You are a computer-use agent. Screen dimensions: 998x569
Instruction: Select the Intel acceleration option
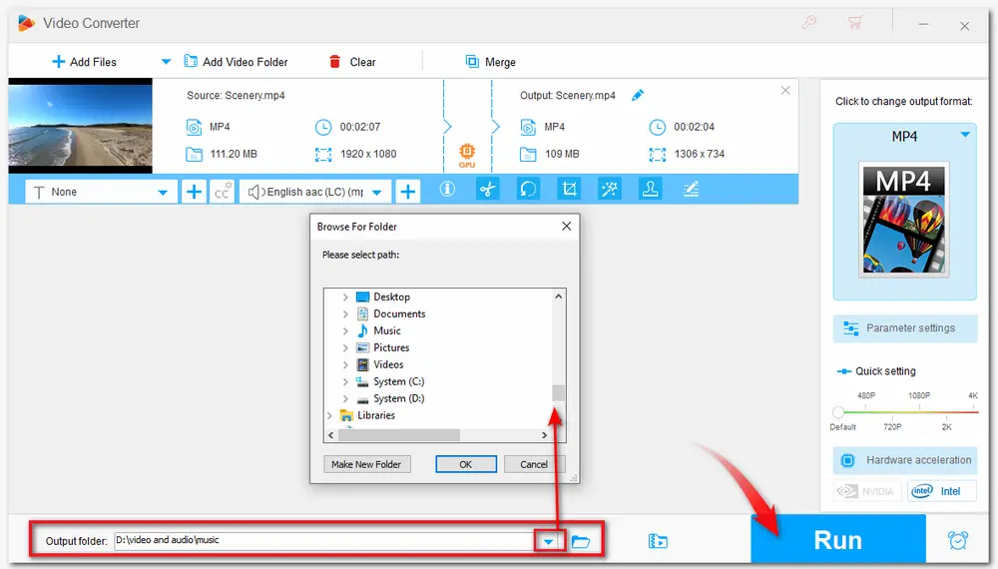click(941, 491)
